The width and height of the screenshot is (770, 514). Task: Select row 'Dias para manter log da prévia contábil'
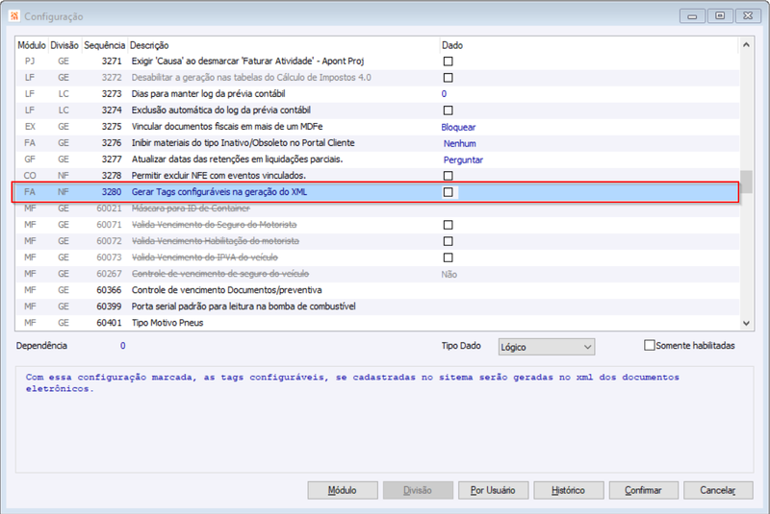coord(376,94)
